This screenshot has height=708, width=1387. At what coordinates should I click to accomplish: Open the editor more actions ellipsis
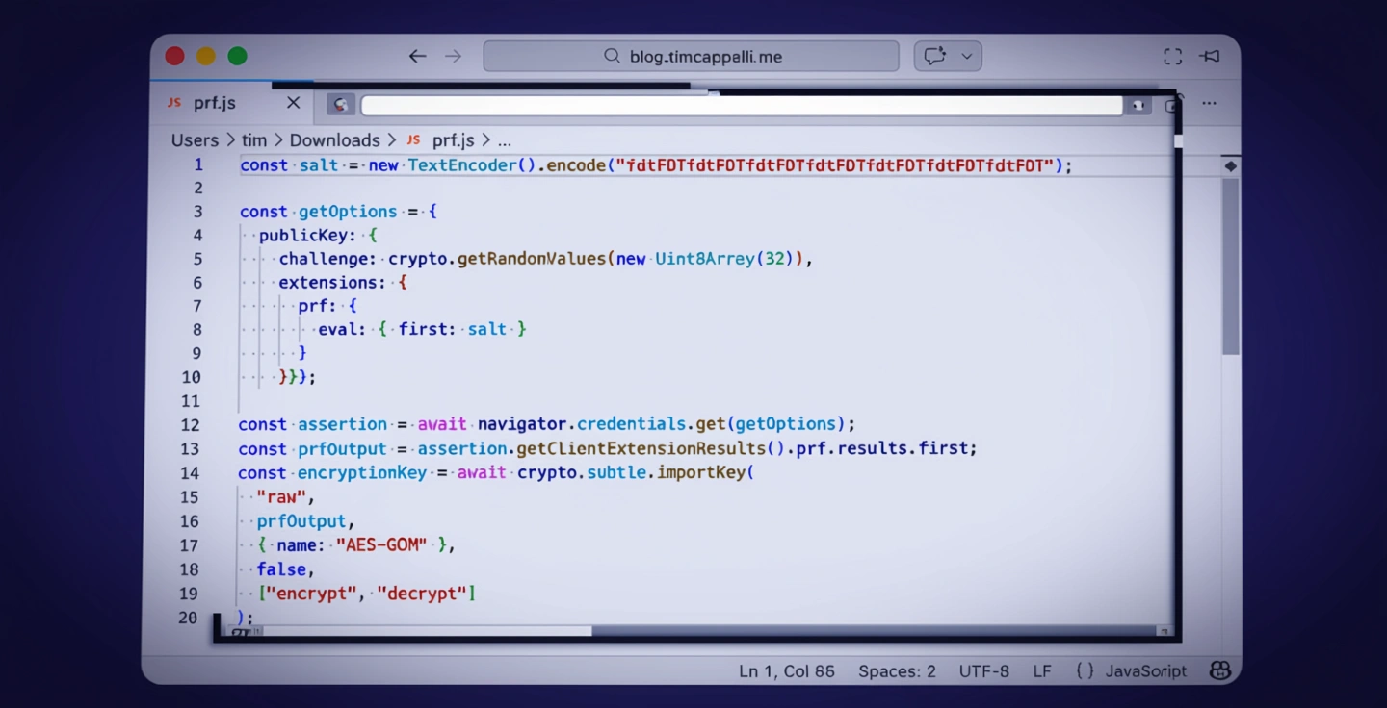tap(1209, 103)
